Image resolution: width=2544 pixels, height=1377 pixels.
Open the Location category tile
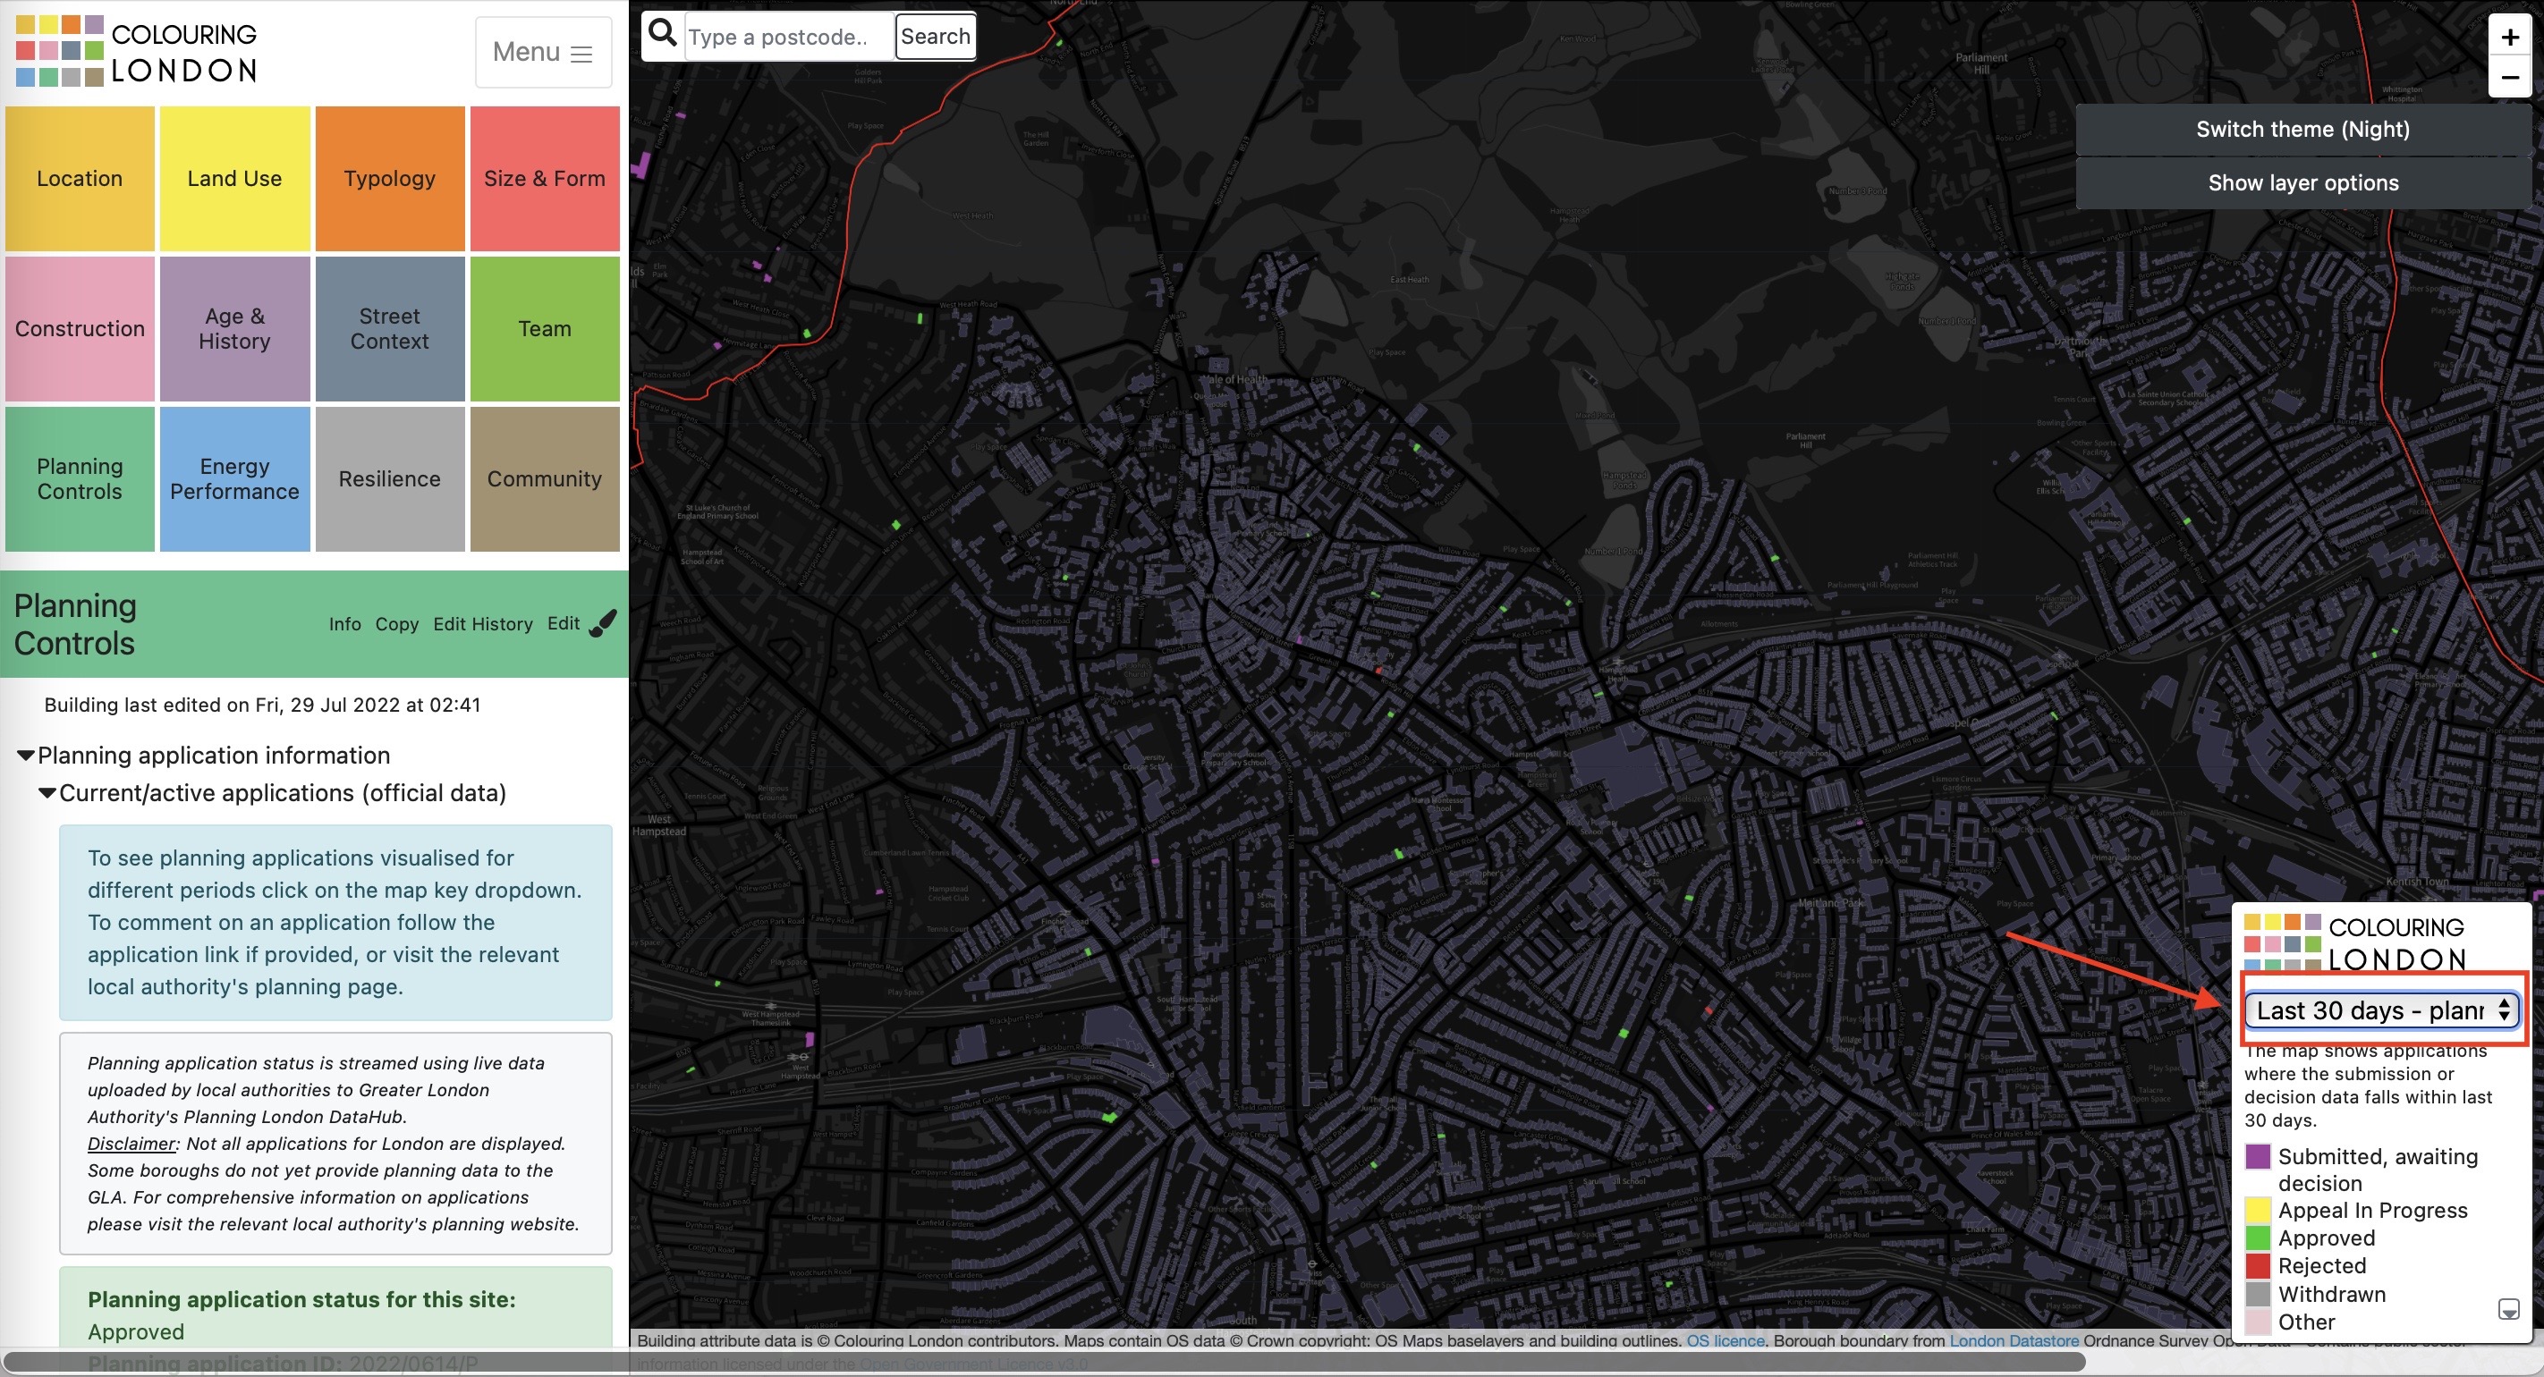click(80, 179)
